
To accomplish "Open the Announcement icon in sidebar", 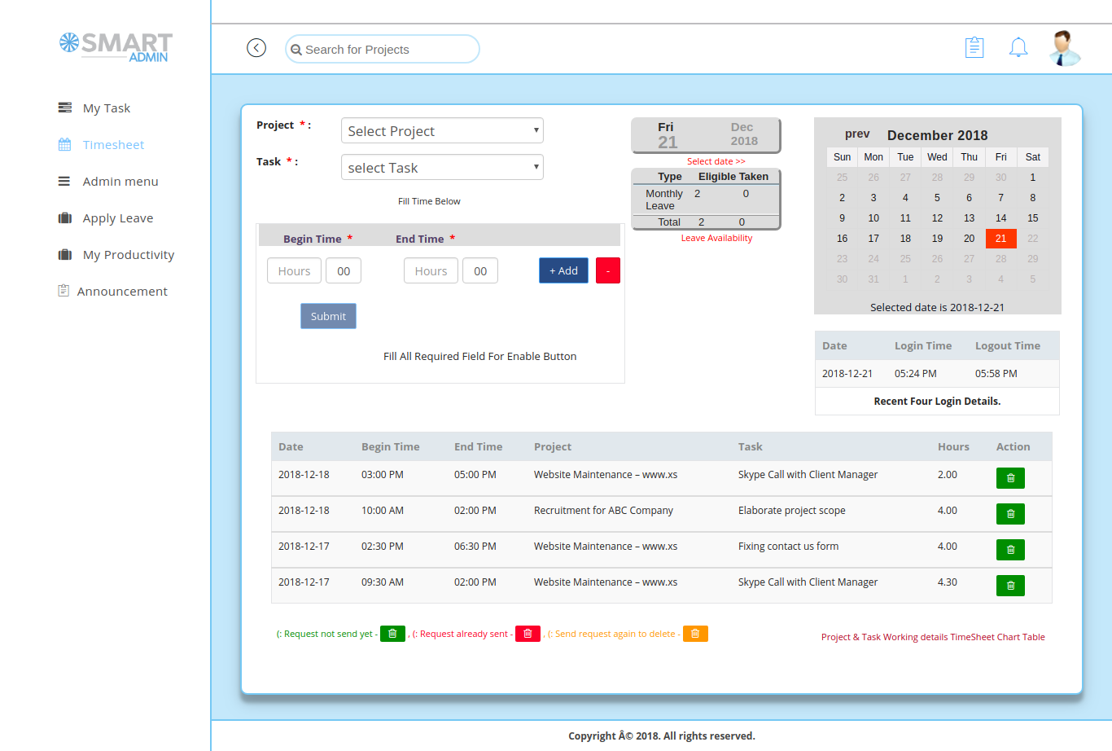I will [x=64, y=290].
